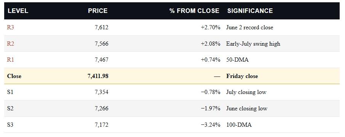Select the S2 support level label
The width and height of the screenshot is (345, 137).
pos(10,108)
